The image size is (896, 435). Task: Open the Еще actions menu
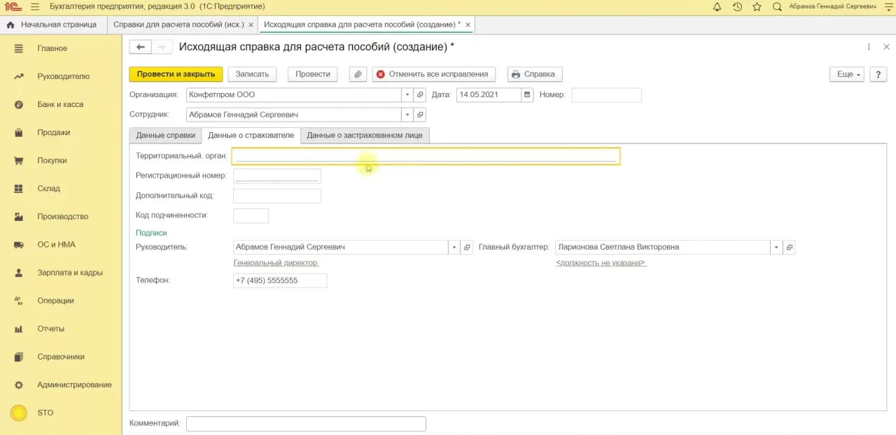(847, 74)
